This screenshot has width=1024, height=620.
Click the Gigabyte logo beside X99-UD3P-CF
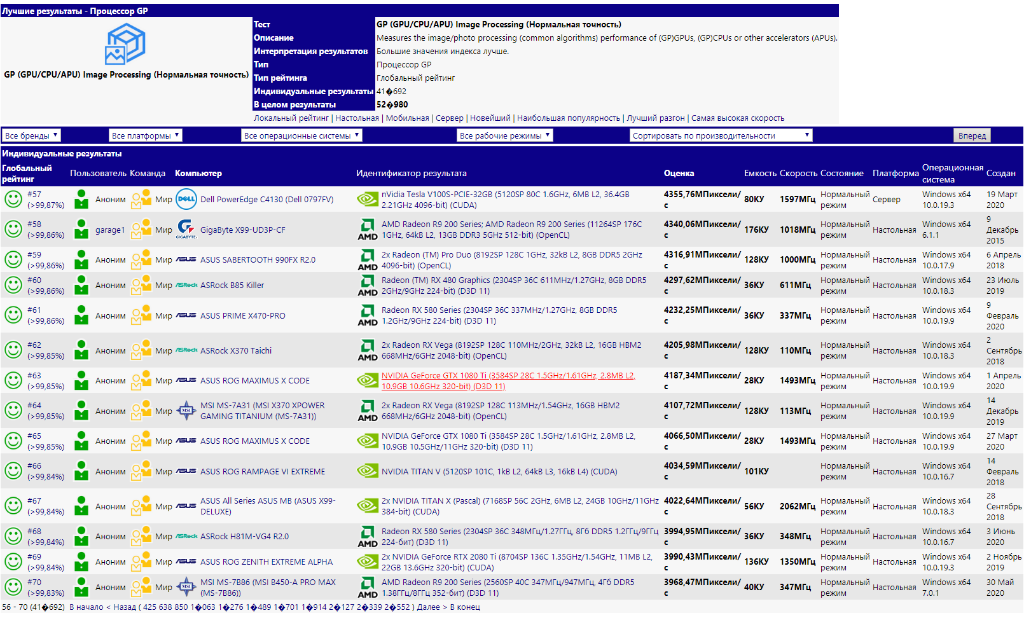point(186,230)
